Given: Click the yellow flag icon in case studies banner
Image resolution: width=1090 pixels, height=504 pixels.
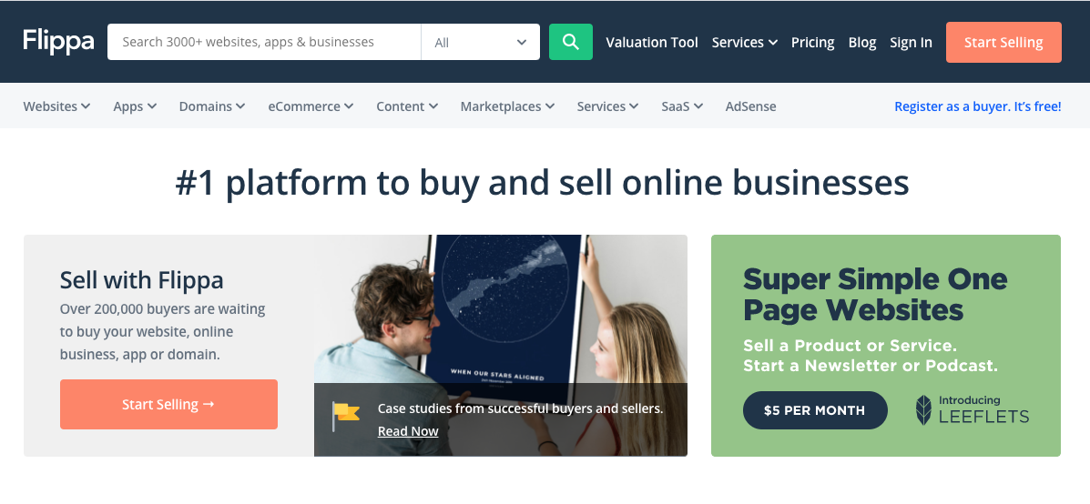Looking at the screenshot, I should point(345,416).
